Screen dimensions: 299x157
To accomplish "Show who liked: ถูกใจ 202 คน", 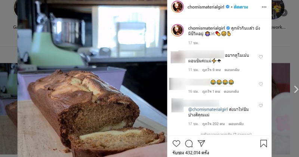I will [213, 124].
